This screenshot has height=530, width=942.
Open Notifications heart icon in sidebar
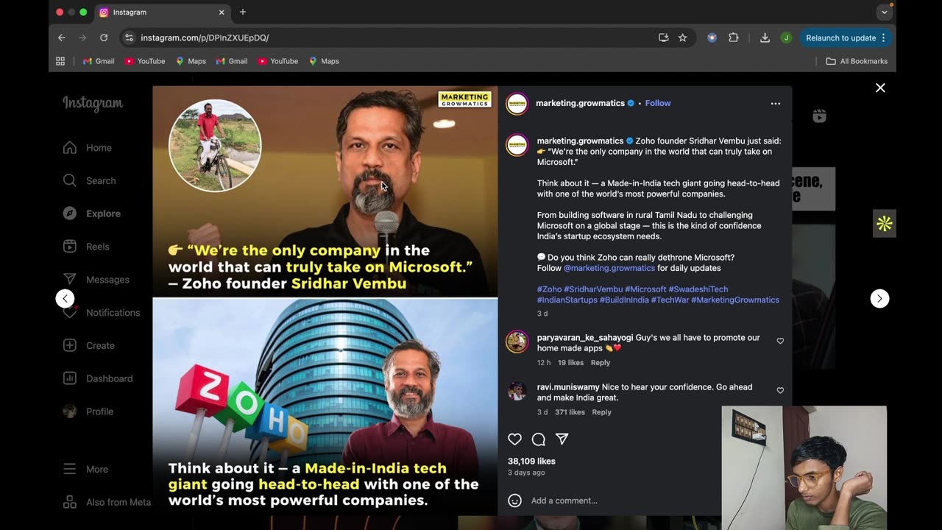(70, 313)
